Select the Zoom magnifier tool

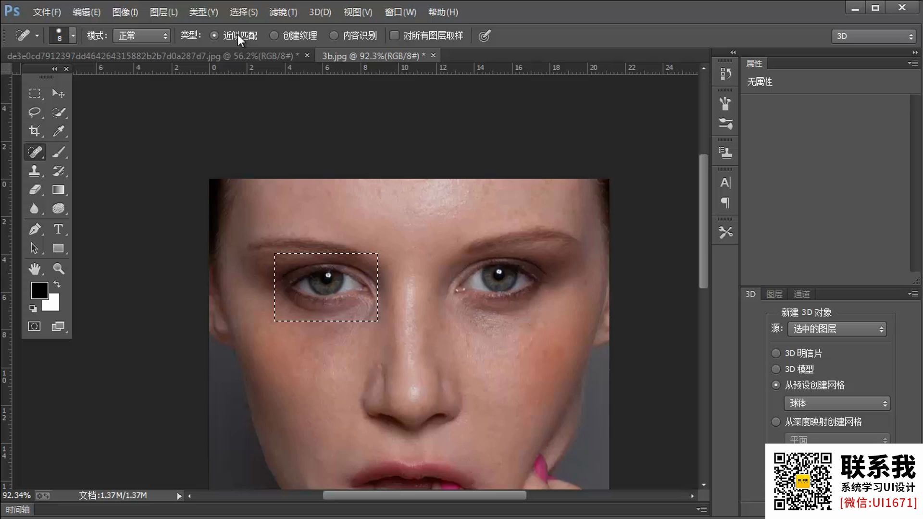point(59,269)
